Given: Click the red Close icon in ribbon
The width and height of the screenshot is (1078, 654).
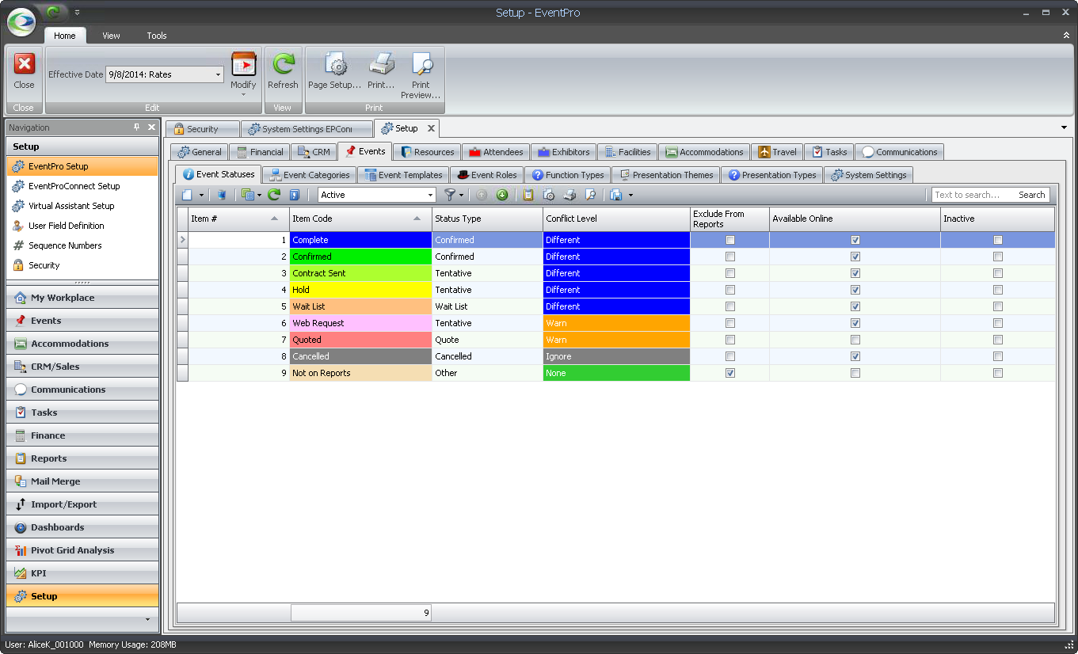Looking at the screenshot, I should pyautogui.click(x=25, y=64).
